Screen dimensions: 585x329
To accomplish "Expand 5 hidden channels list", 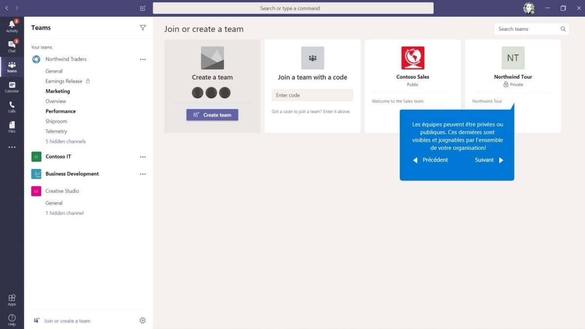I will (x=65, y=142).
